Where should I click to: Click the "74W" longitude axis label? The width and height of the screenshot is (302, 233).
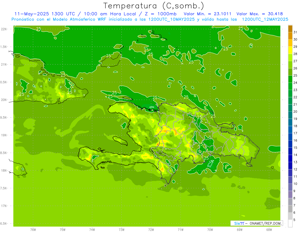coord(92,230)
